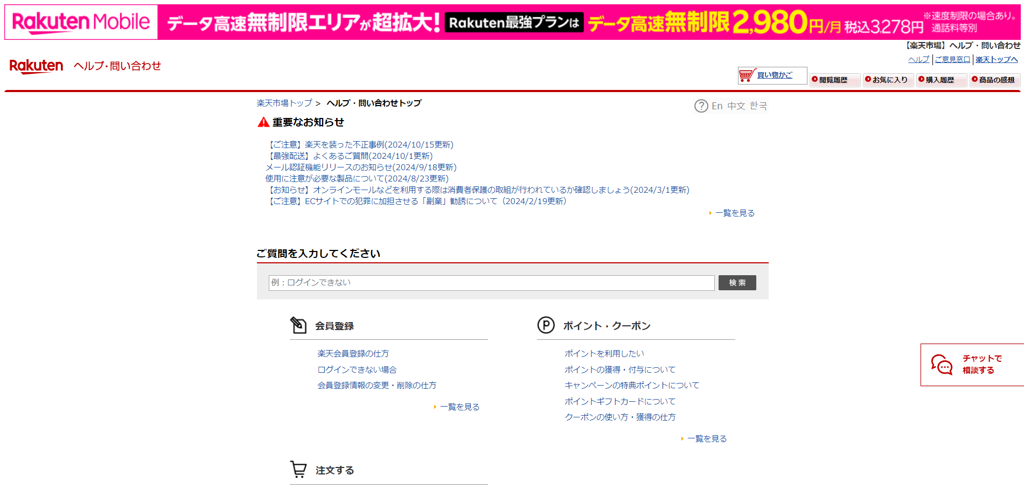Click the ヘルプ link in the top right
Image resolution: width=1024 pixels, height=489 pixels.
pyautogui.click(x=918, y=60)
